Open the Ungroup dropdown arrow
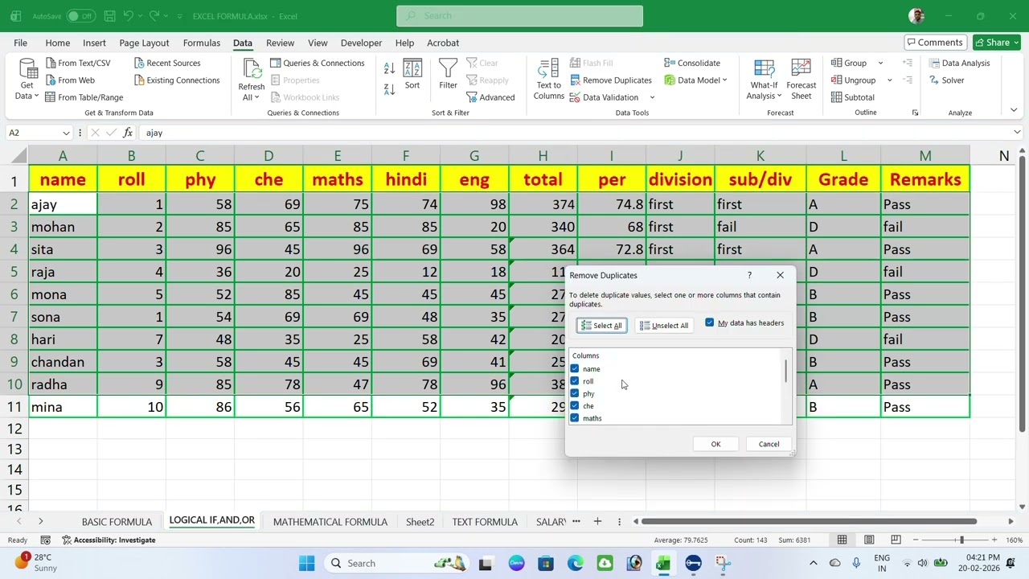The width and height of the screenshot is (1029, 579). (x=889, y=80)
